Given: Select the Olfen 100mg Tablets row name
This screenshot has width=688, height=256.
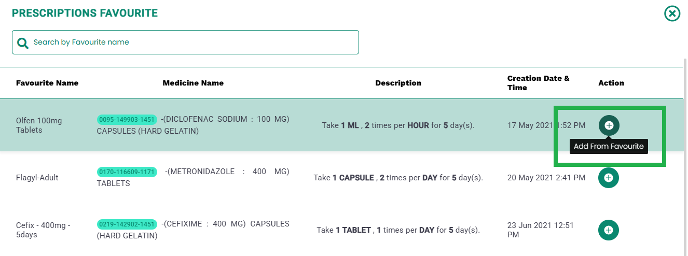Looking at the screenshot, I should (x=39, y=125).
